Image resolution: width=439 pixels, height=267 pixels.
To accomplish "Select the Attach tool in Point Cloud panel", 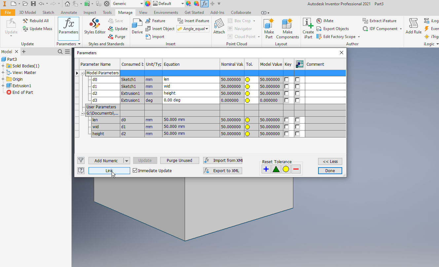I will point(219,26).
